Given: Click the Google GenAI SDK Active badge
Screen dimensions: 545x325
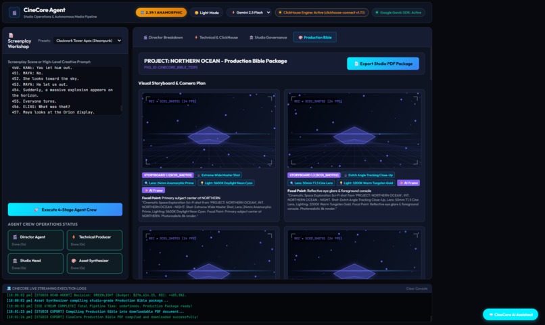Looking at the screenshot, I should coord(398,12).
